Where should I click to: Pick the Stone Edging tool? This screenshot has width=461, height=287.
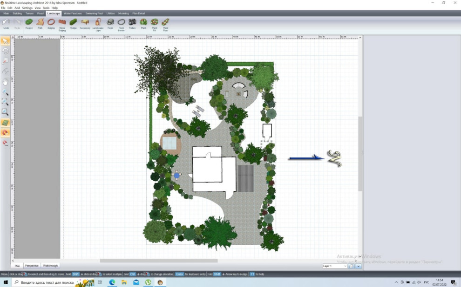pyautogui.click(x=62, y=23)
